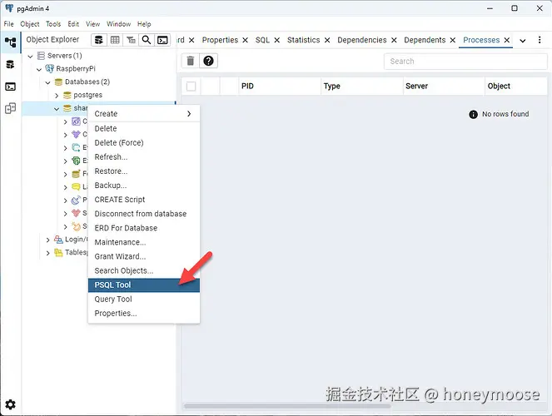552x416 pixels.
Task: Click the Databases folder icon
Action: [58, 82]
